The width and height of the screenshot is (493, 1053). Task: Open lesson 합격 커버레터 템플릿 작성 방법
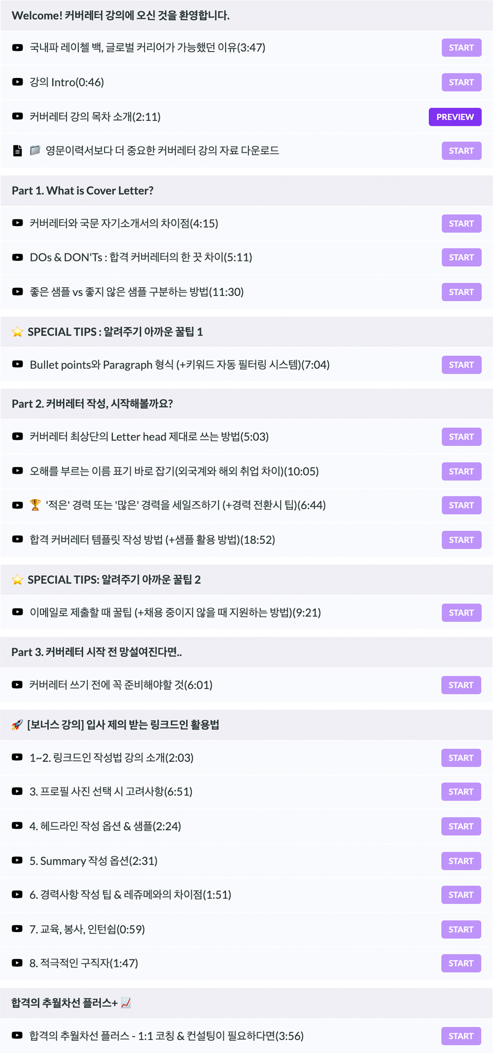[152, 540]
